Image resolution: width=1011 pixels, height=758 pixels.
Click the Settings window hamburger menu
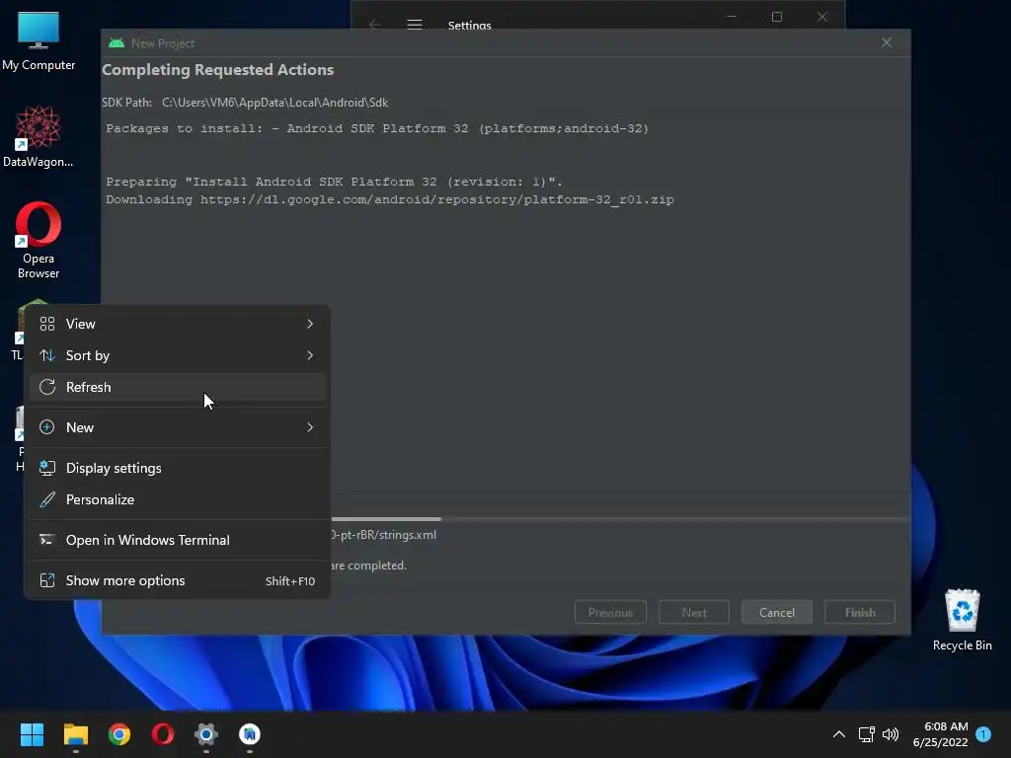point(415,25)
